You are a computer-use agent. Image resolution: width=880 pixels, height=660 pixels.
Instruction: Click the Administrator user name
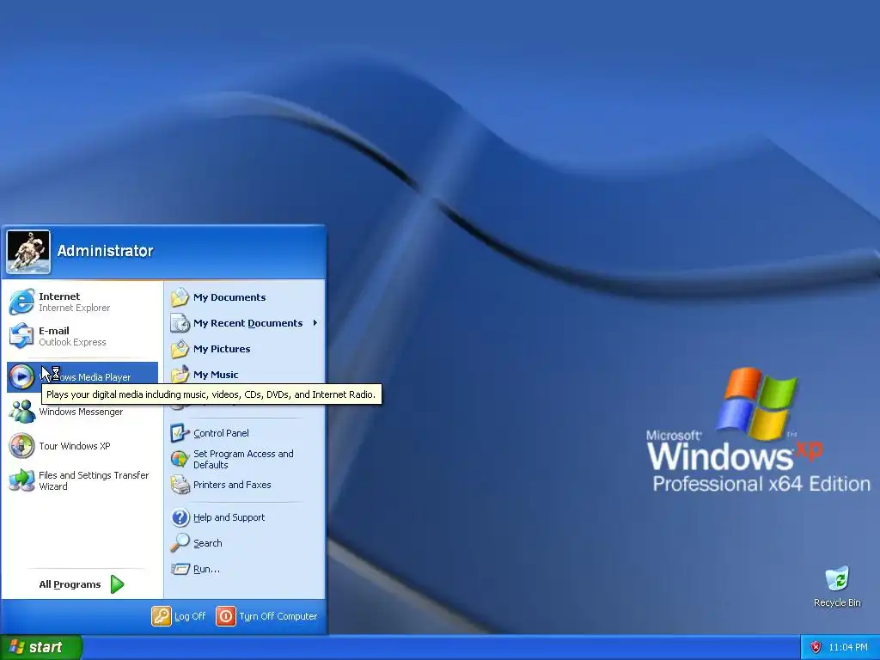(105, 251)
